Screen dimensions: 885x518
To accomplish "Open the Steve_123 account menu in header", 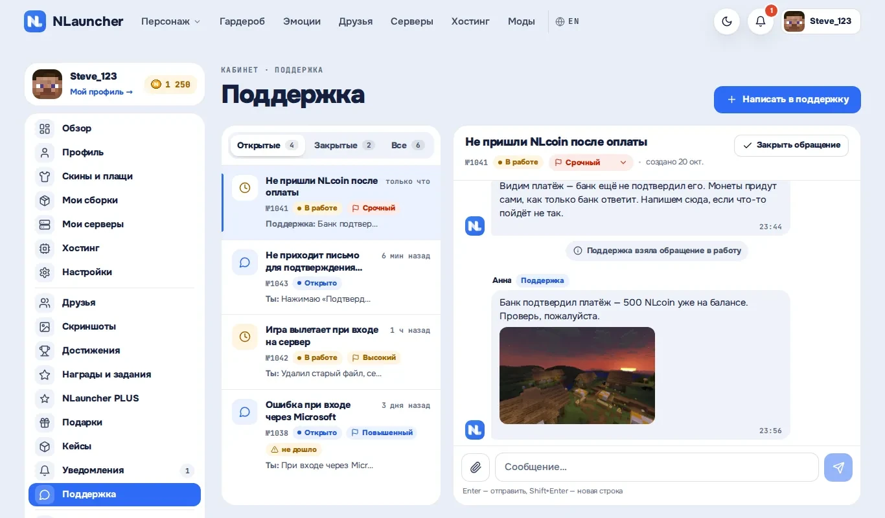I will tap(821, 21).
